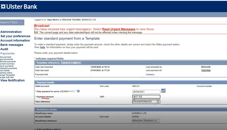Go to Authorise payments sidebar link

coord(8,62)
